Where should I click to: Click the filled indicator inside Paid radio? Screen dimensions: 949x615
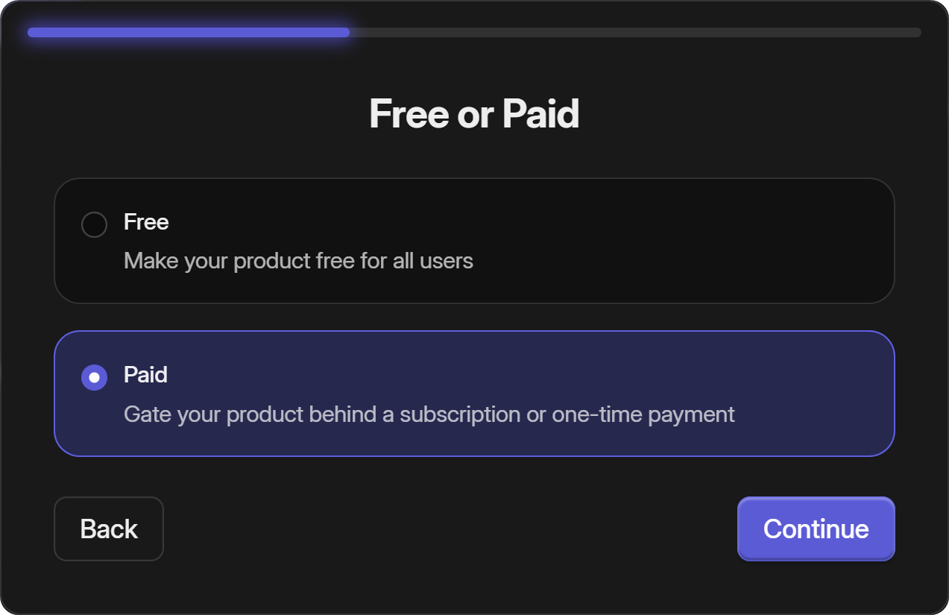pyautogui.click(x=94, y=377)
